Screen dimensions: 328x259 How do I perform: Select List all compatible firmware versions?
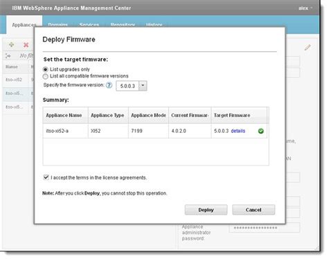click(x=46, y=76)
